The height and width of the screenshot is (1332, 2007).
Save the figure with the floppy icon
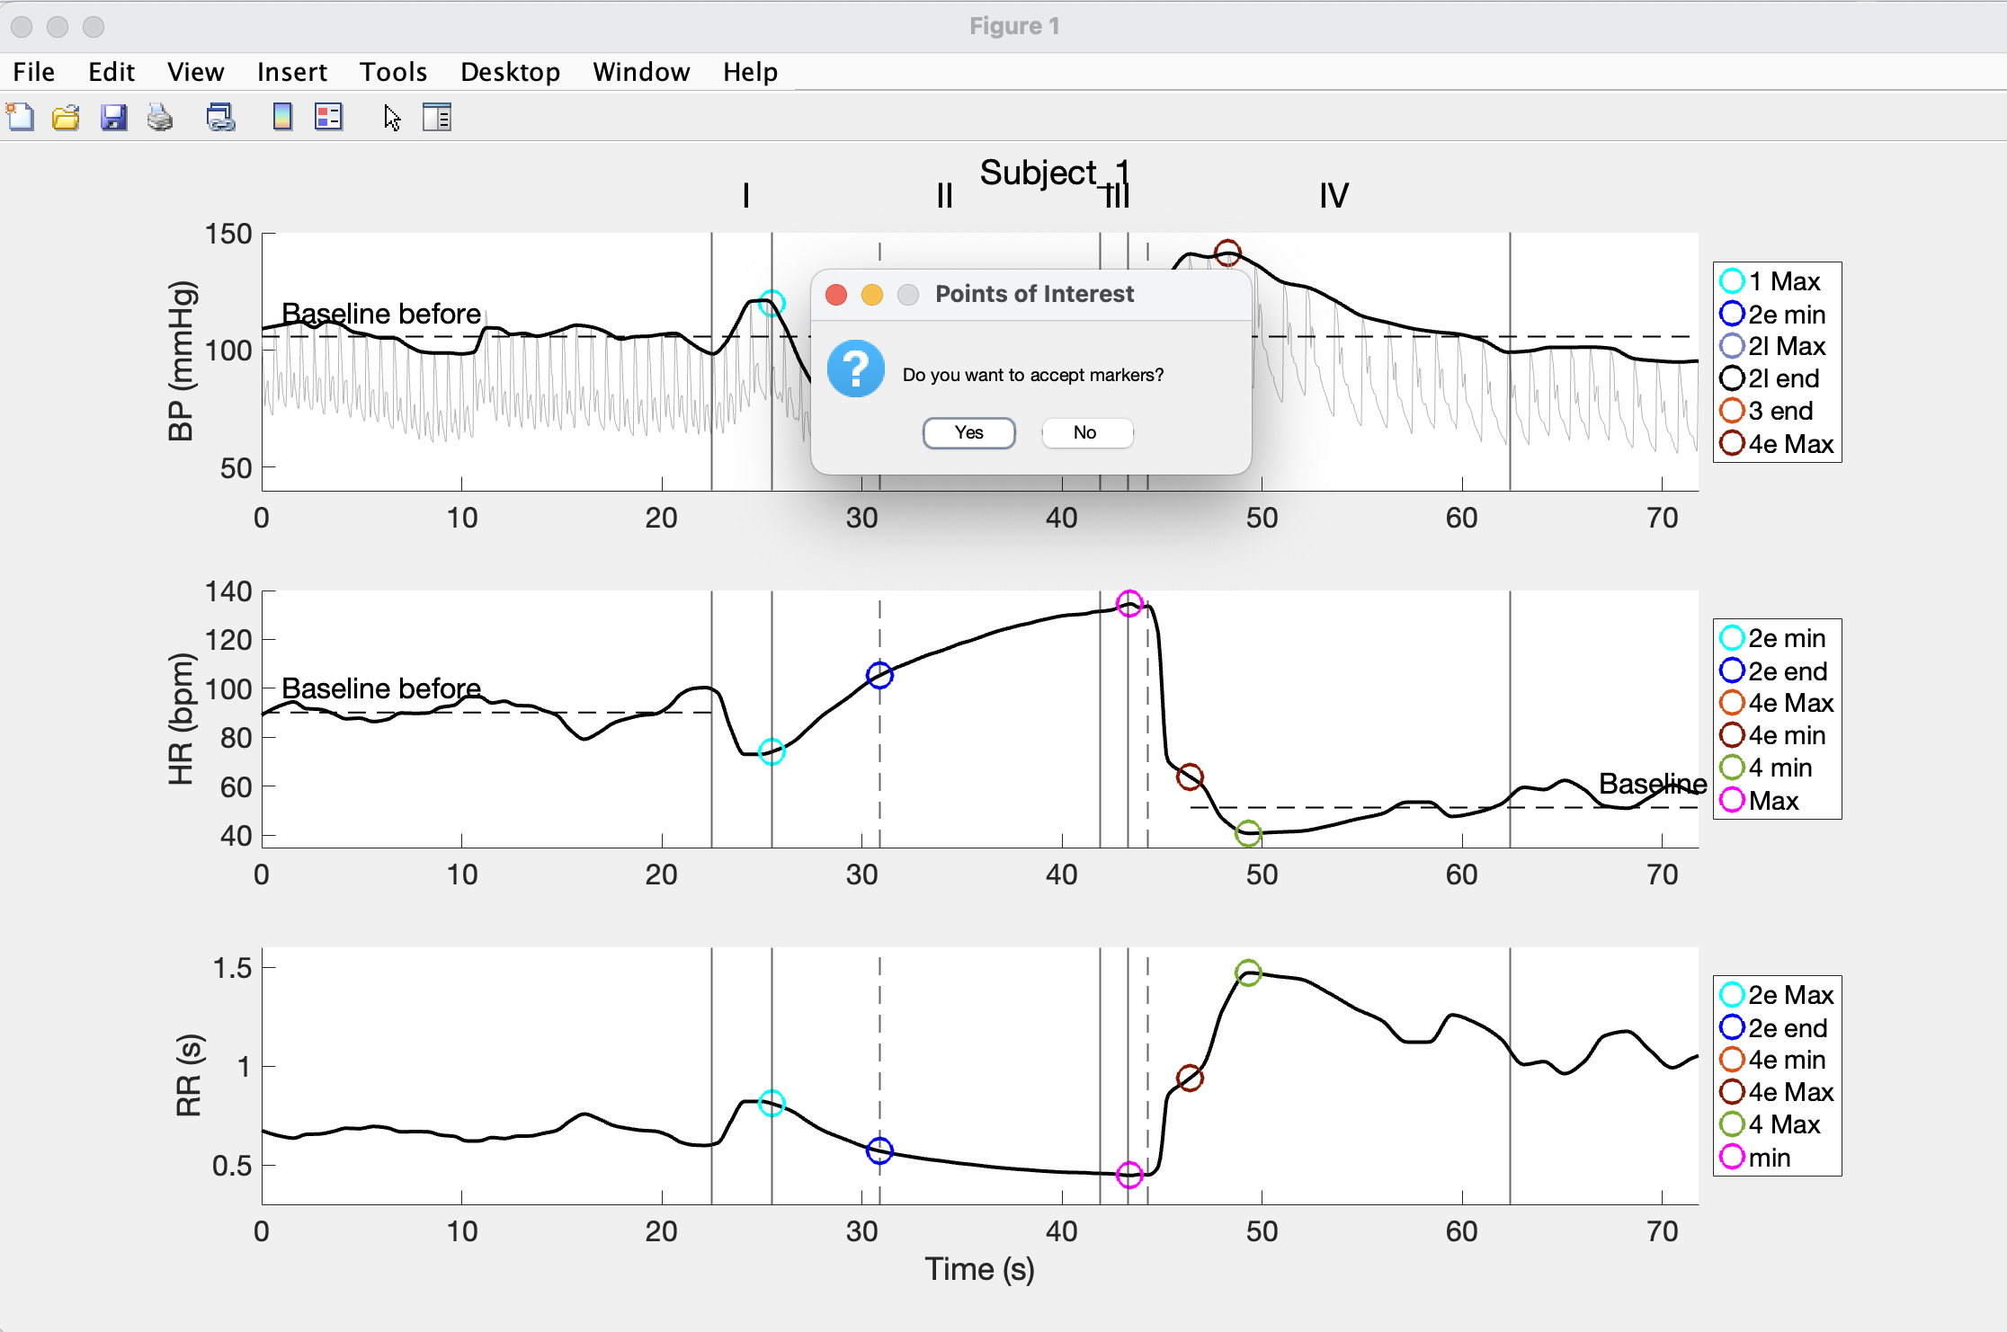coord(113,117)
